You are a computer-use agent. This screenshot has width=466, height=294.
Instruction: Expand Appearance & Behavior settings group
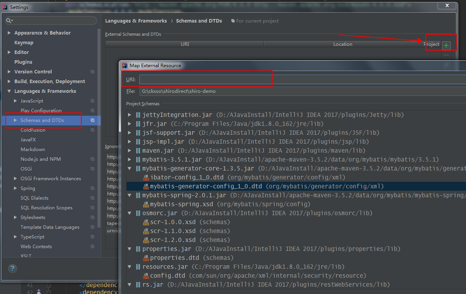[x=9, y=33]
